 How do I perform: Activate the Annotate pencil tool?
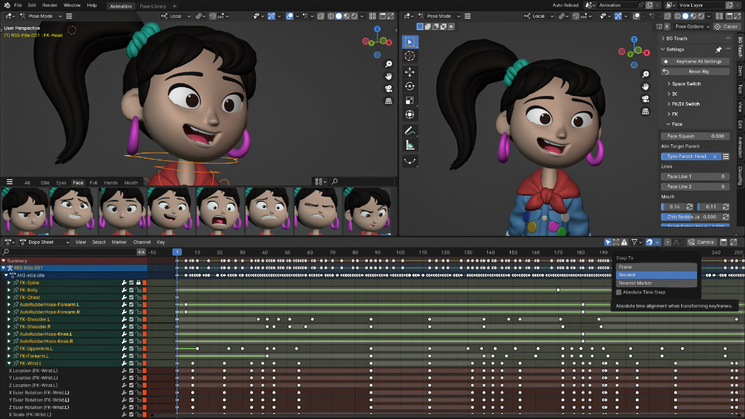410,131
